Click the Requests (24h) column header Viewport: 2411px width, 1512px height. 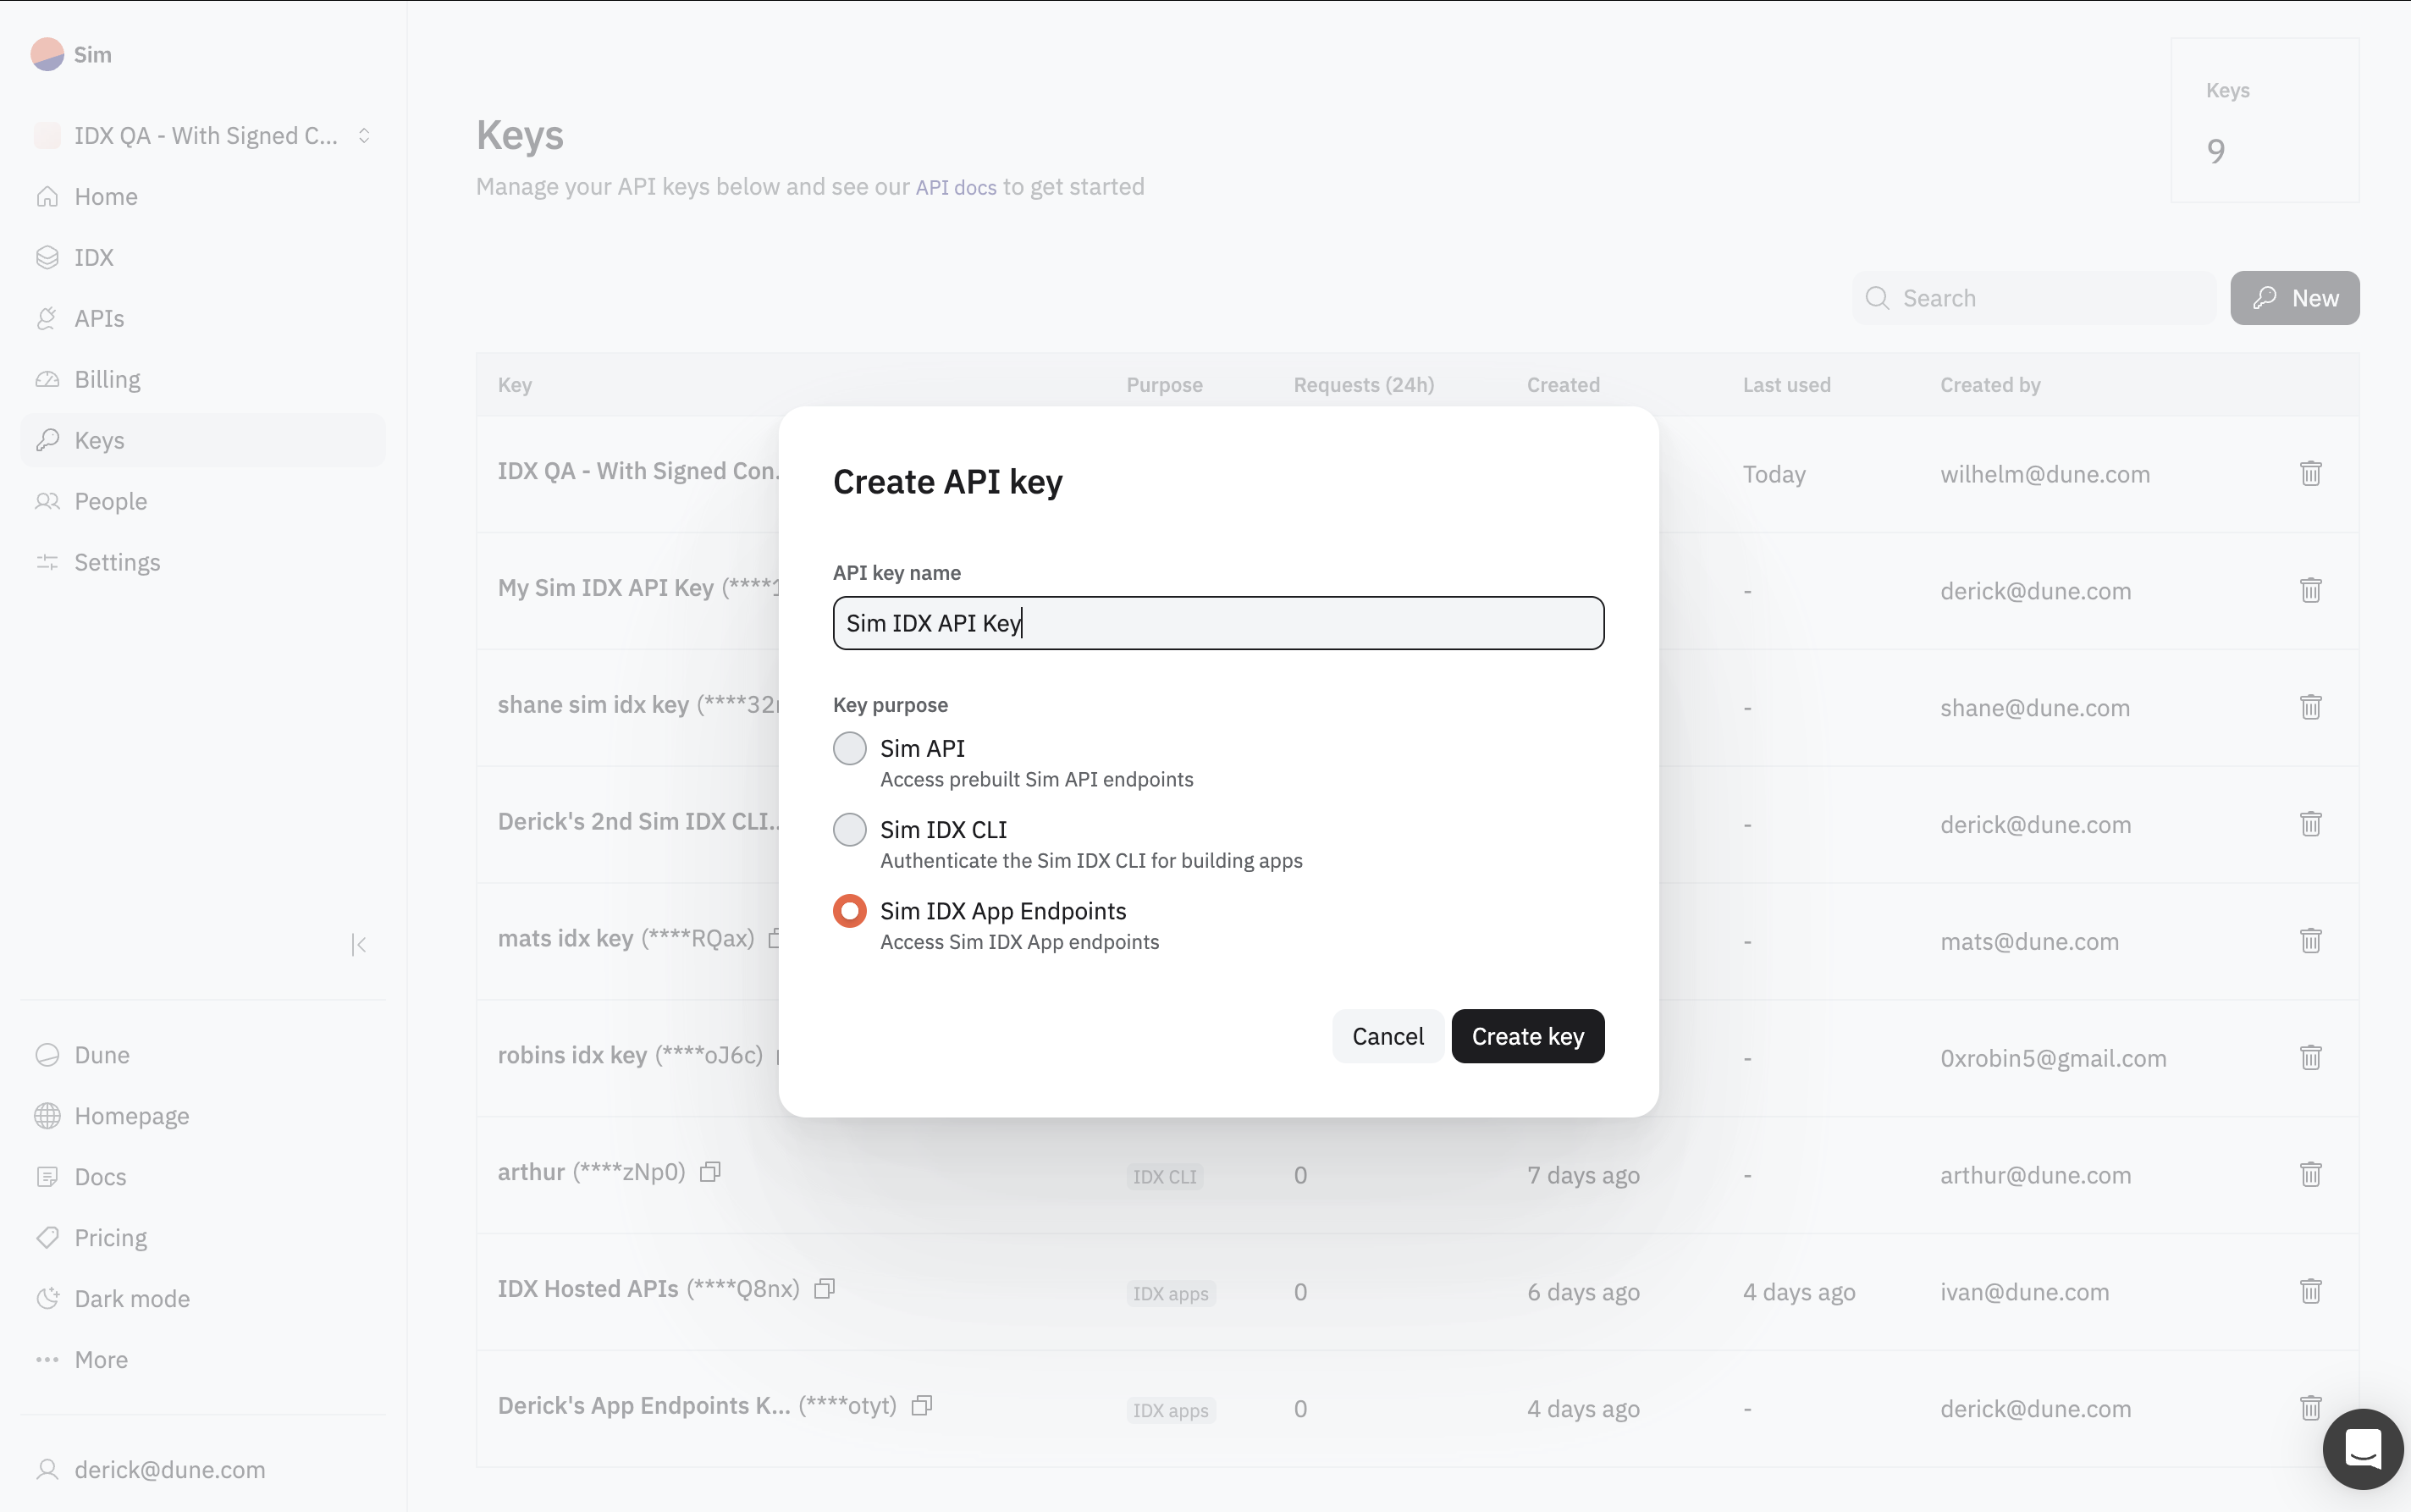coord(1363,385)
